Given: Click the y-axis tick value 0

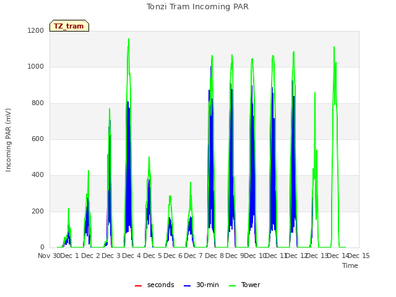Looking at the screenshot, I should click(x=42, y=247).
